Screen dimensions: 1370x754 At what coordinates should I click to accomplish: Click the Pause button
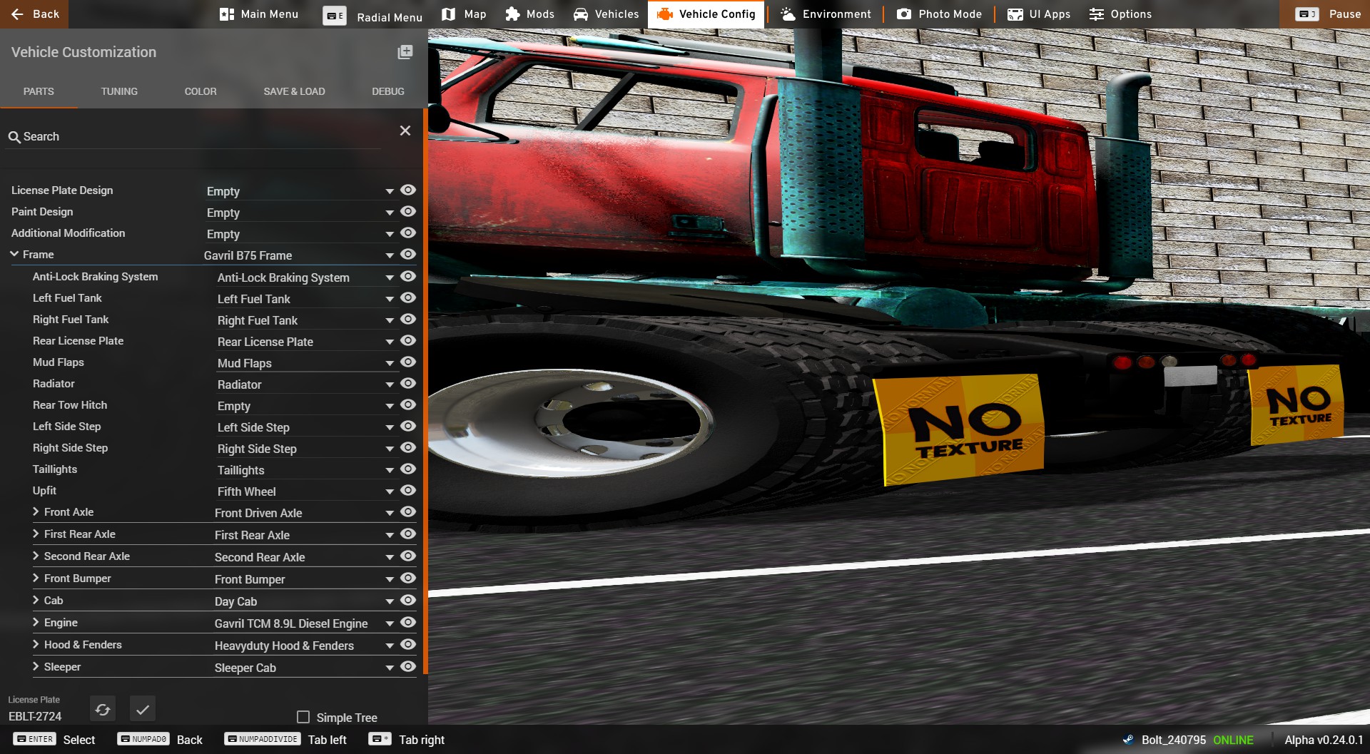pos(1325,14)
